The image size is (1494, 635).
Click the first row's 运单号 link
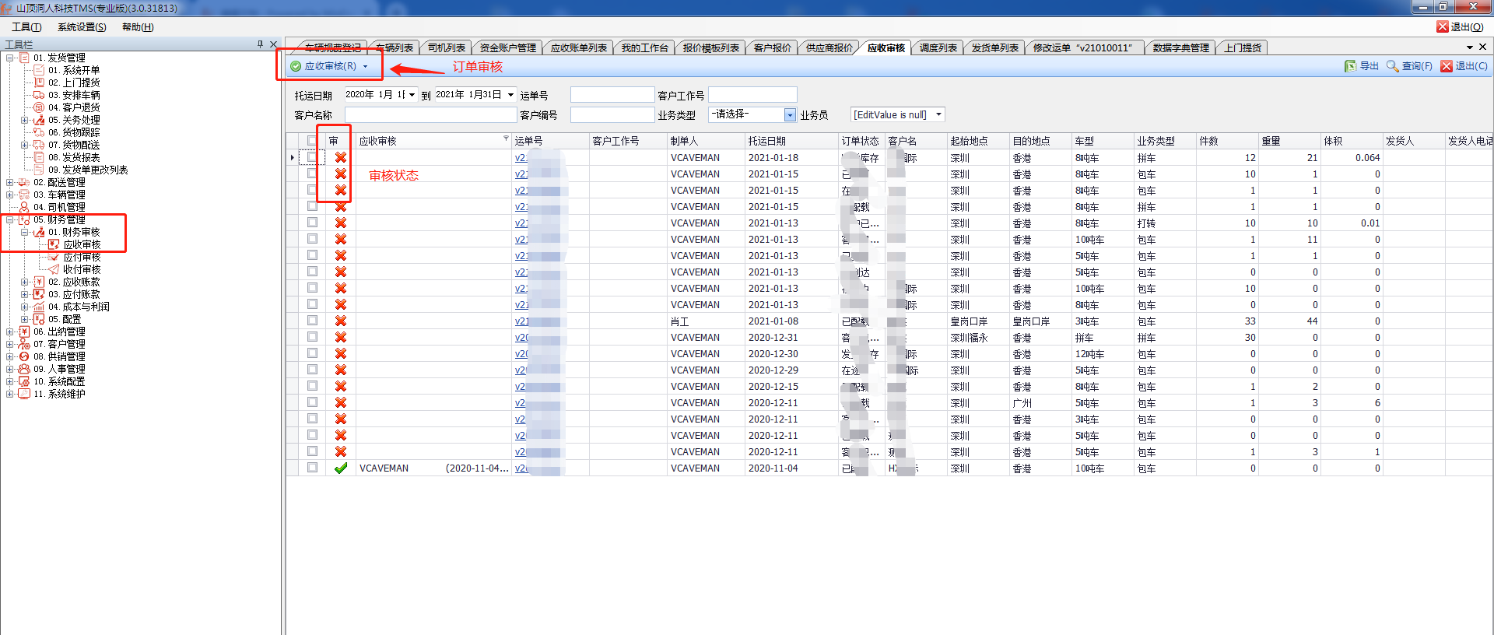click(521, 158)
